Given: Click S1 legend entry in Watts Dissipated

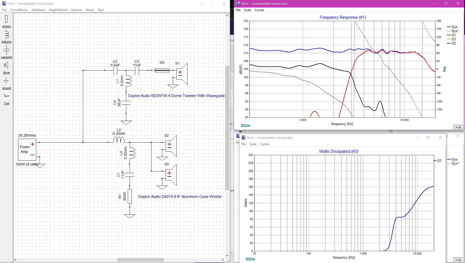Looking at the screenshot, I should [438, 161].
